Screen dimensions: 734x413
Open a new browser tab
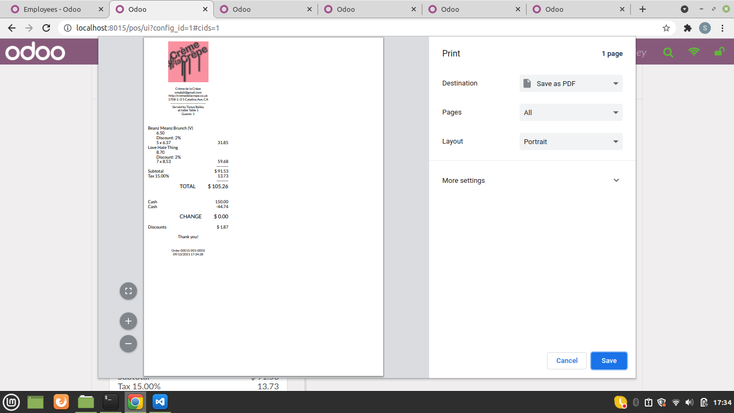(x=643, y=9)
